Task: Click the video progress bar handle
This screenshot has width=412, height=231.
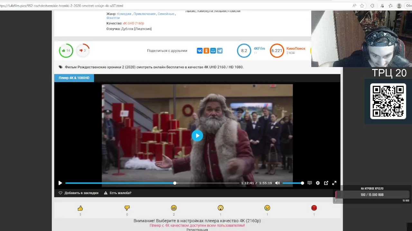Action: pos(175,183)
